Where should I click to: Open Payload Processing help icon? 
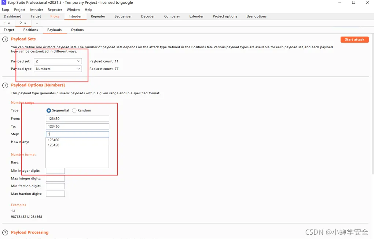[5, 232]
